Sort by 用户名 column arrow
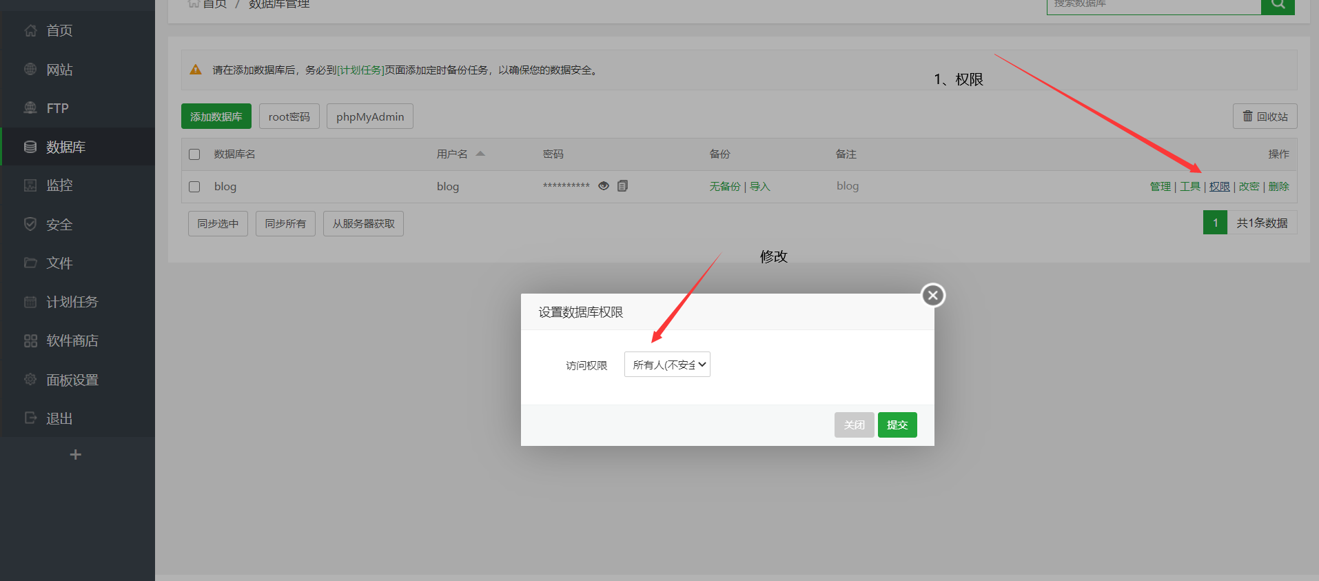The image size is (1319, 581). (x=480, y=154)
